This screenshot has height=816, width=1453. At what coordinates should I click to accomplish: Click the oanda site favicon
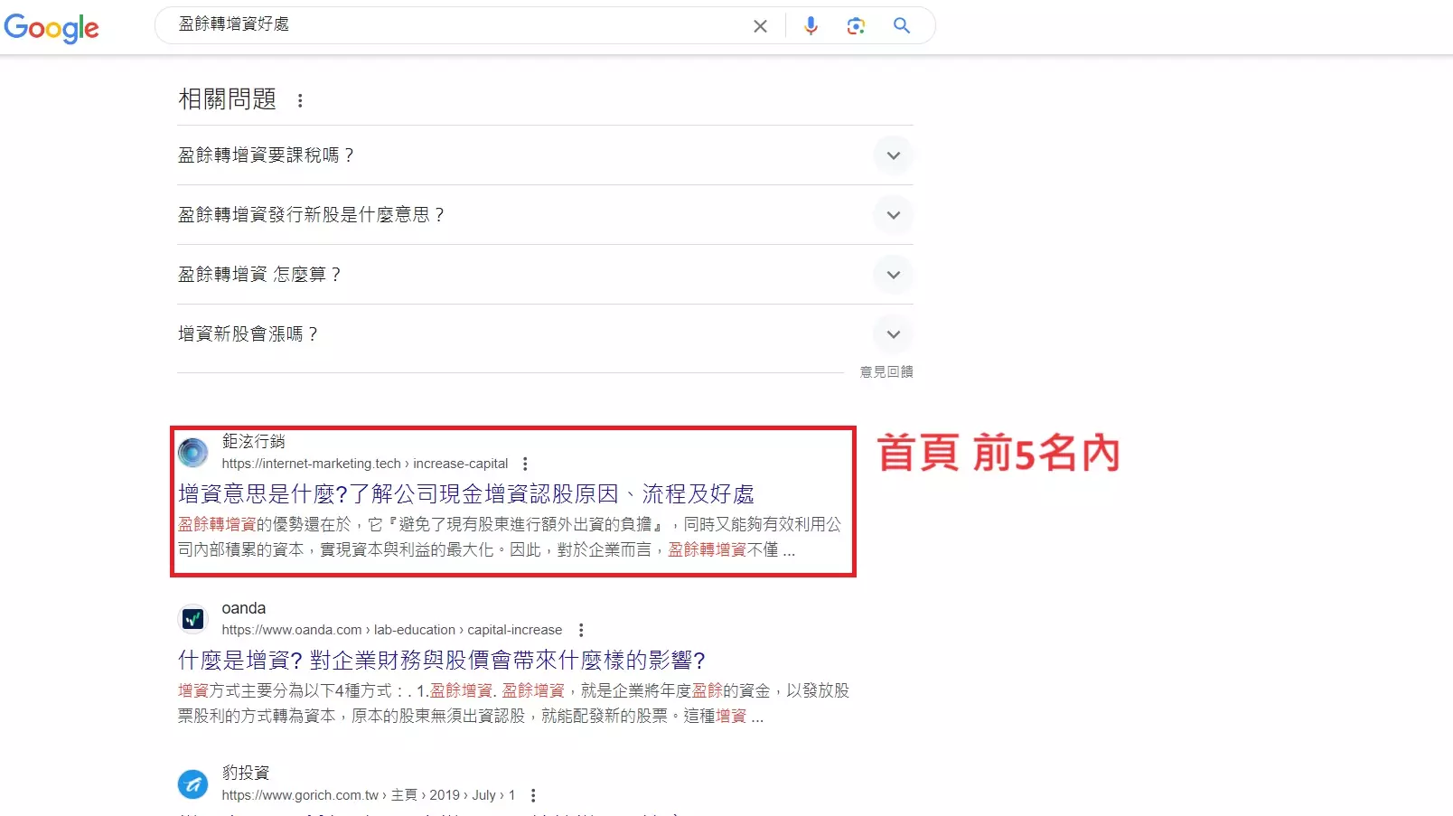pos(192,619)
